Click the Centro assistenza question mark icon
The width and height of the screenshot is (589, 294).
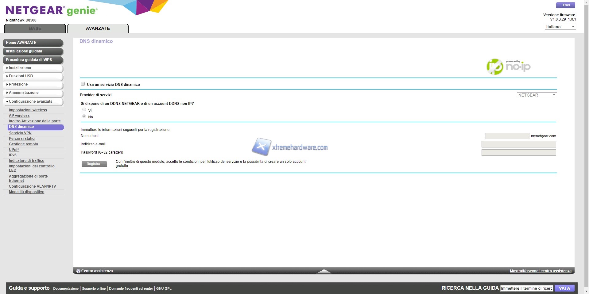coord(78,271)
